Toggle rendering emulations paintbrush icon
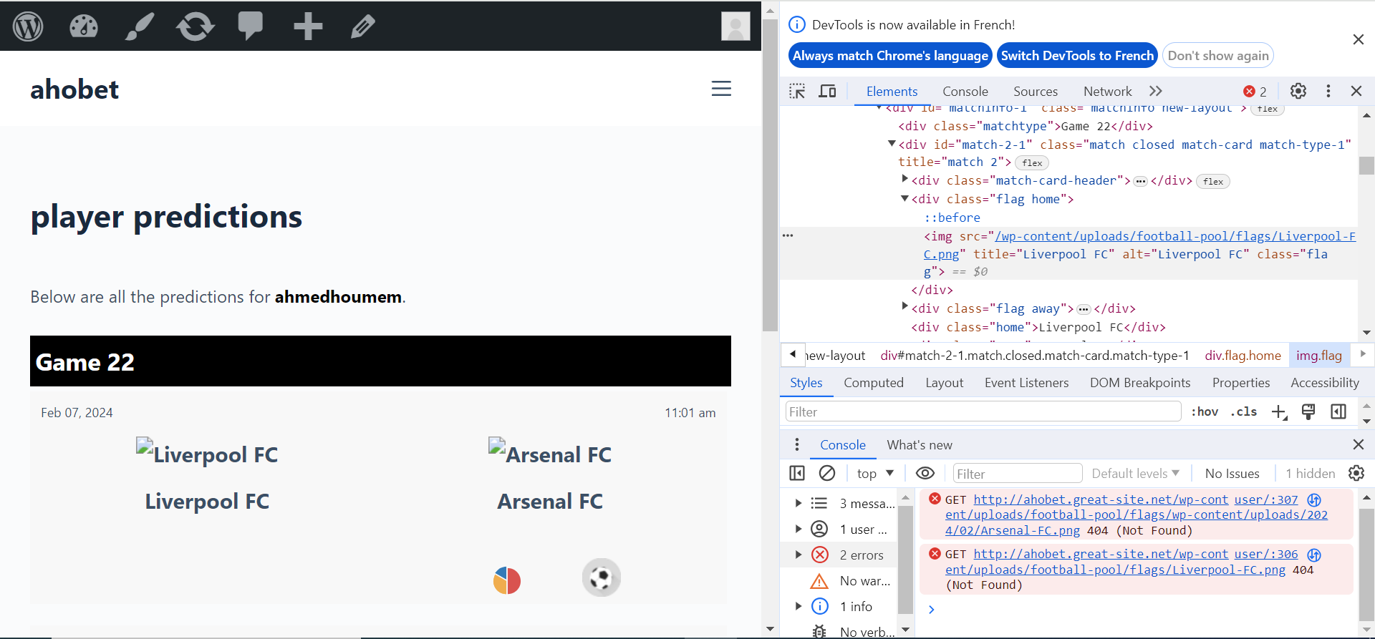 (1308, 411)
